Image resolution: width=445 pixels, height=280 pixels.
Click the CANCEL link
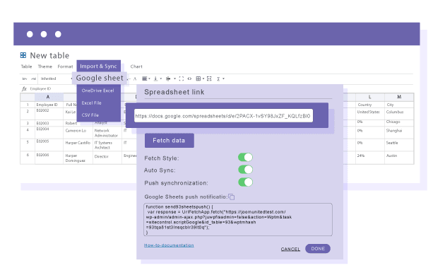(290, 249)
